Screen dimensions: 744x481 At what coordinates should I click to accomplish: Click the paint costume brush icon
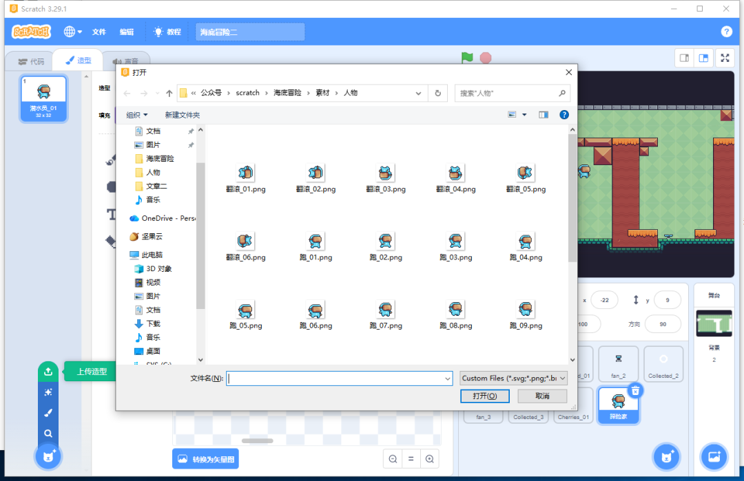pos(48,413)
